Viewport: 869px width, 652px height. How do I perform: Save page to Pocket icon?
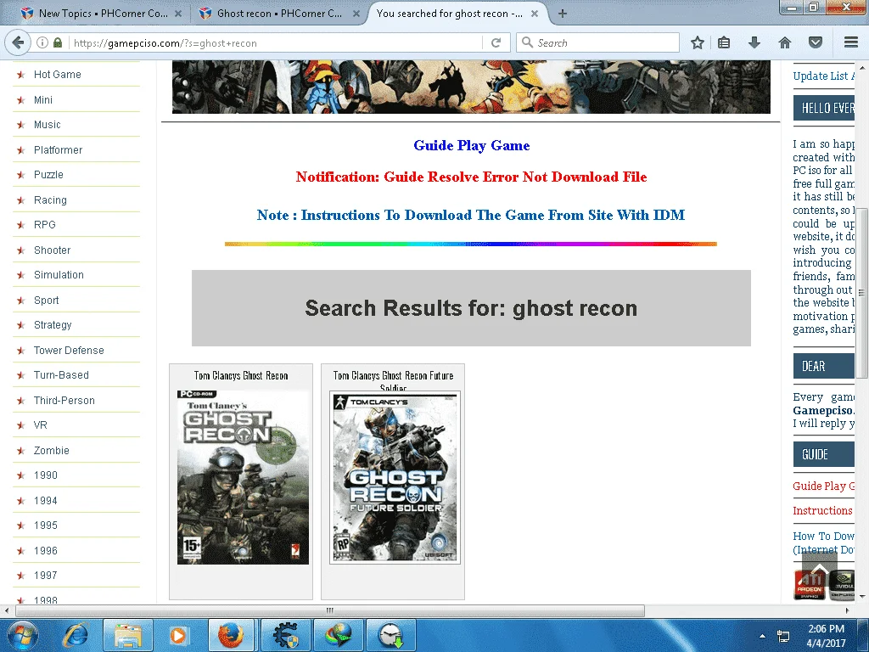[x=816, y=42]
